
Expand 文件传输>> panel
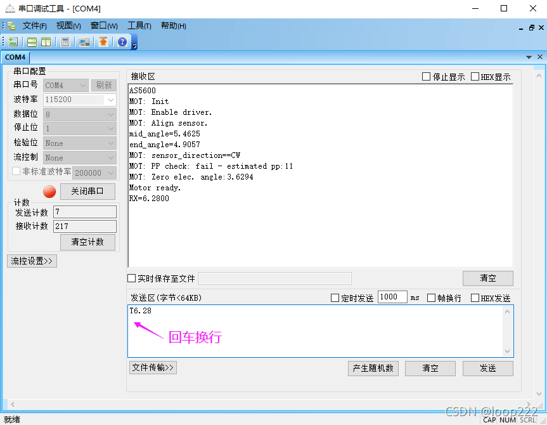pyautogui.click(x=153, y=367)
